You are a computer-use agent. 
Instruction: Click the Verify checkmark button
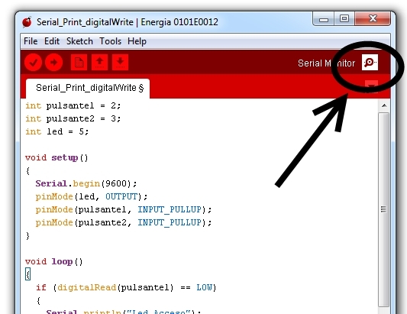[x=34, y=63]
